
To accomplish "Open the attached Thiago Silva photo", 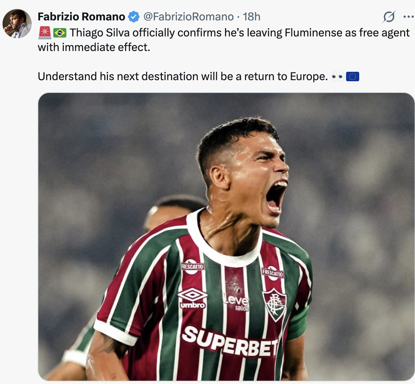I will pos(226,237).
